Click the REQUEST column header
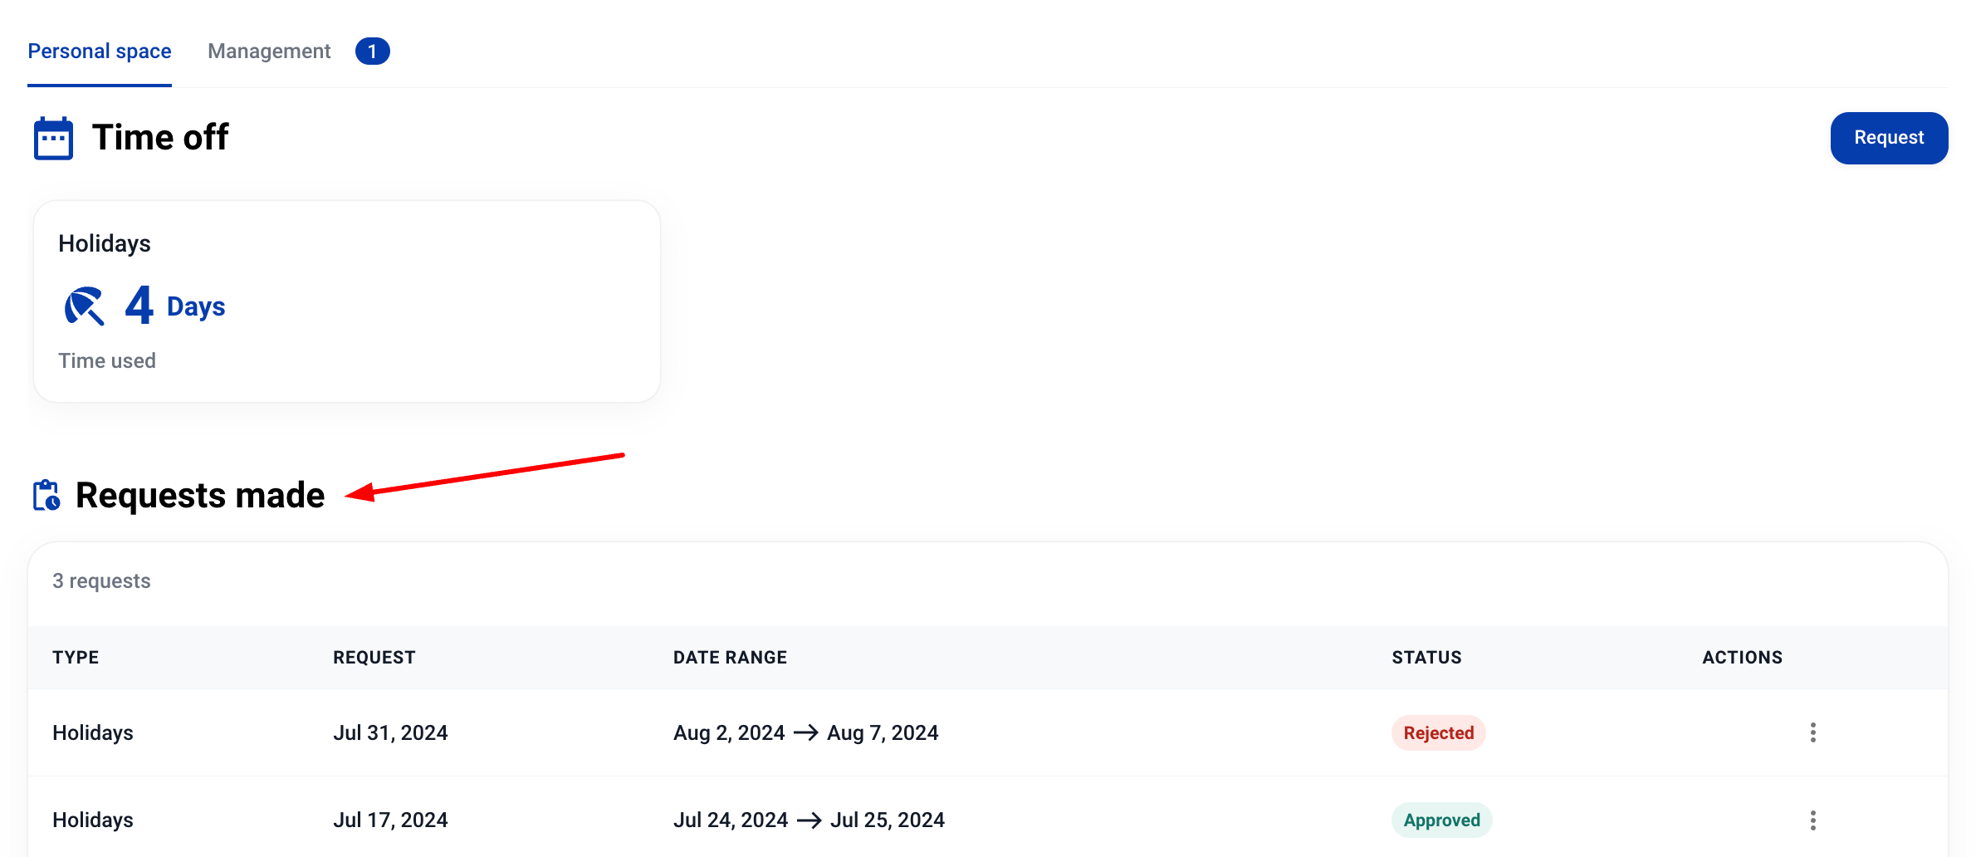Image resolution: width=1976 pixels, height=857 pixels. (x=374, y=658)
